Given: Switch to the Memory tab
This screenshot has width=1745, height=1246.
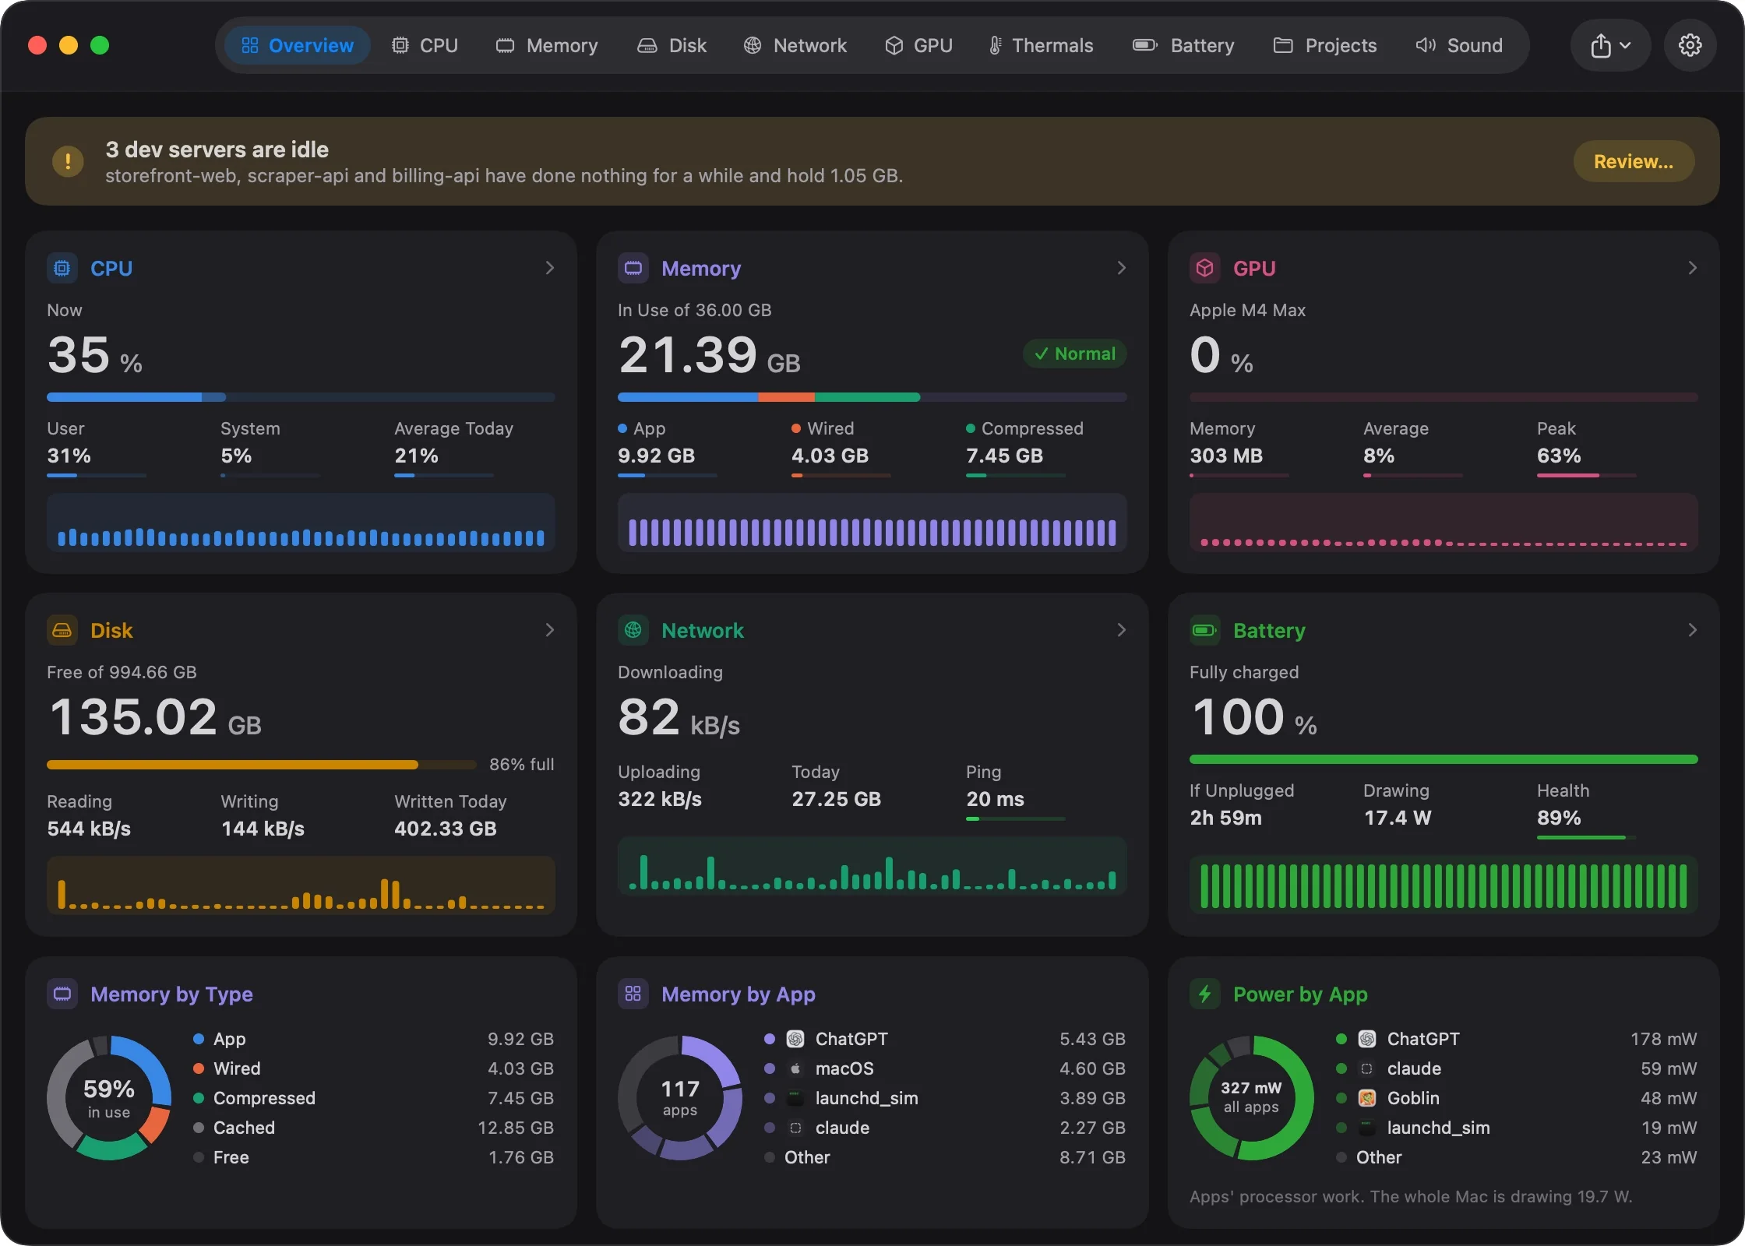Looking at the screenshot, I should [547, 45].
